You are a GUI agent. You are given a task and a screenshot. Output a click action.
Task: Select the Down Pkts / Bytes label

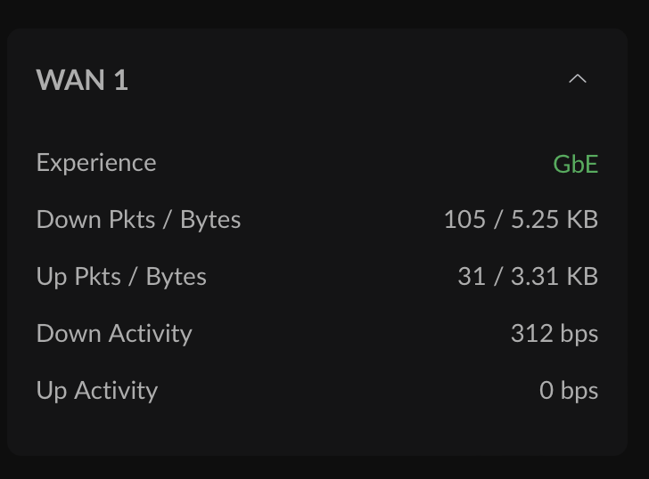pyautogui.click(x=139, y=219)
